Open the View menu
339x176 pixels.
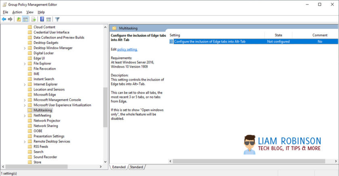point(30,12)
